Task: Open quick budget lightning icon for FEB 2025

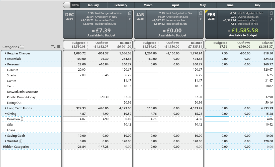Action: point(271,19)
